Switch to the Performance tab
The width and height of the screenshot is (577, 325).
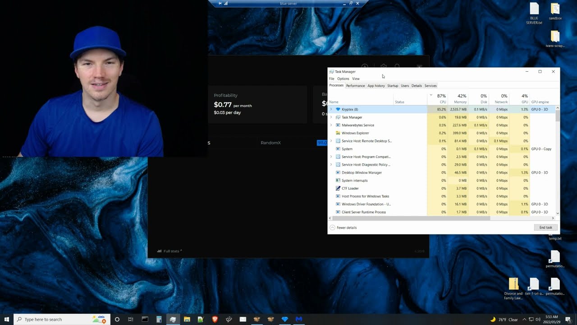355,86
